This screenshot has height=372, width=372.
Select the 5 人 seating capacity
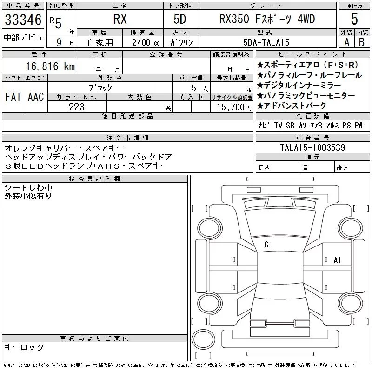199,88
